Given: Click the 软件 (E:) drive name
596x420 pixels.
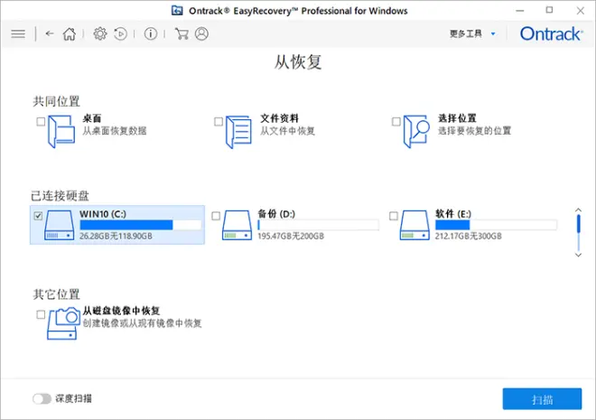Looking at the screenshot, I should click(x=453, y=214).
